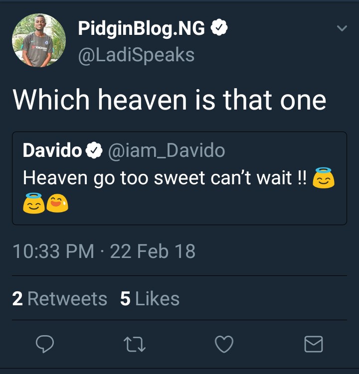Click the reply speech bubble icon
This screenshot has width=359, height=374.
coord(45,344)
